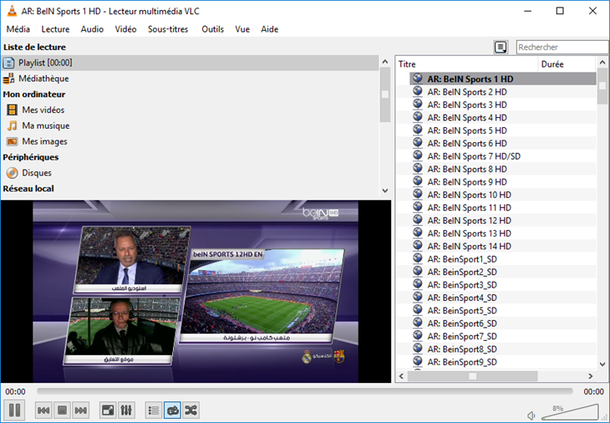The image size is (610, 423).
Task: Open the Audio menu
Action: pos(92,29)
